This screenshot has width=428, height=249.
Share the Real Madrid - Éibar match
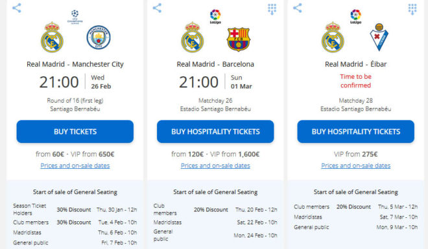[x=297, y=8]
